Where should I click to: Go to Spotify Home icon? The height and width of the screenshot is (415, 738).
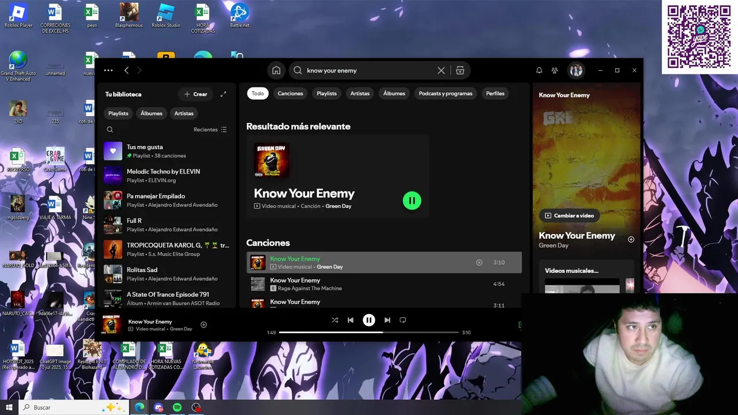point(276,70)
